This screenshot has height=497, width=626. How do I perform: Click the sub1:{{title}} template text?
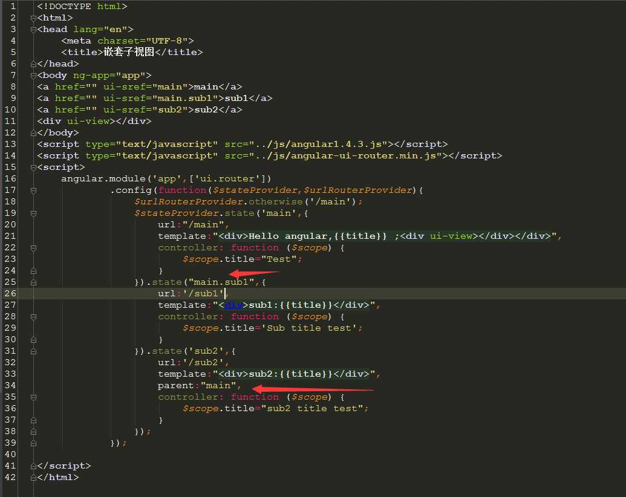(x=291, y=305)
